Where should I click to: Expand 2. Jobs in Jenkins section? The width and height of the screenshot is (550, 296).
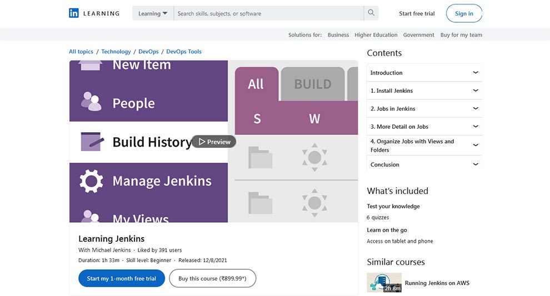(424, 108)
